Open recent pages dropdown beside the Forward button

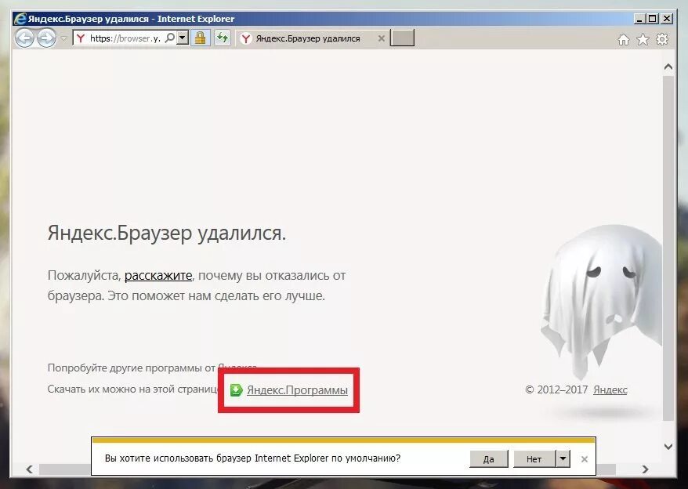point(63,38)
